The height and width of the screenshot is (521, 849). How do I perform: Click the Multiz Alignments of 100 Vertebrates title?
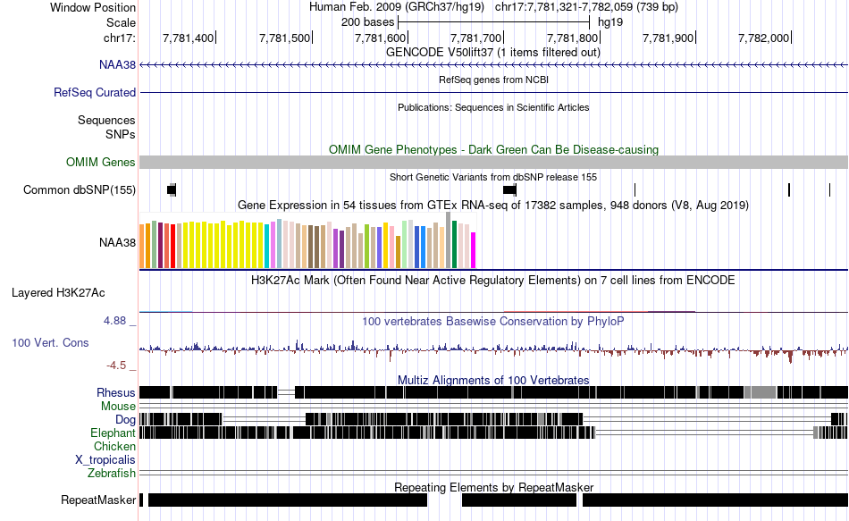[492, 380]
